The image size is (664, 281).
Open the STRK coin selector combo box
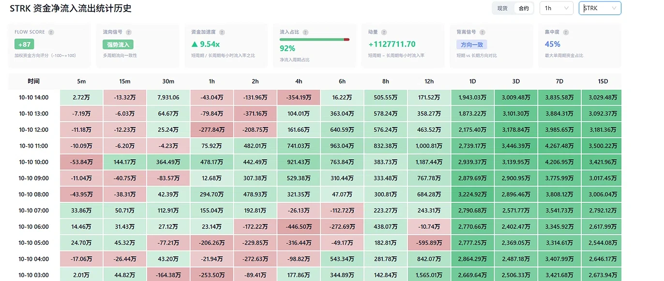(x=600, y=8)
